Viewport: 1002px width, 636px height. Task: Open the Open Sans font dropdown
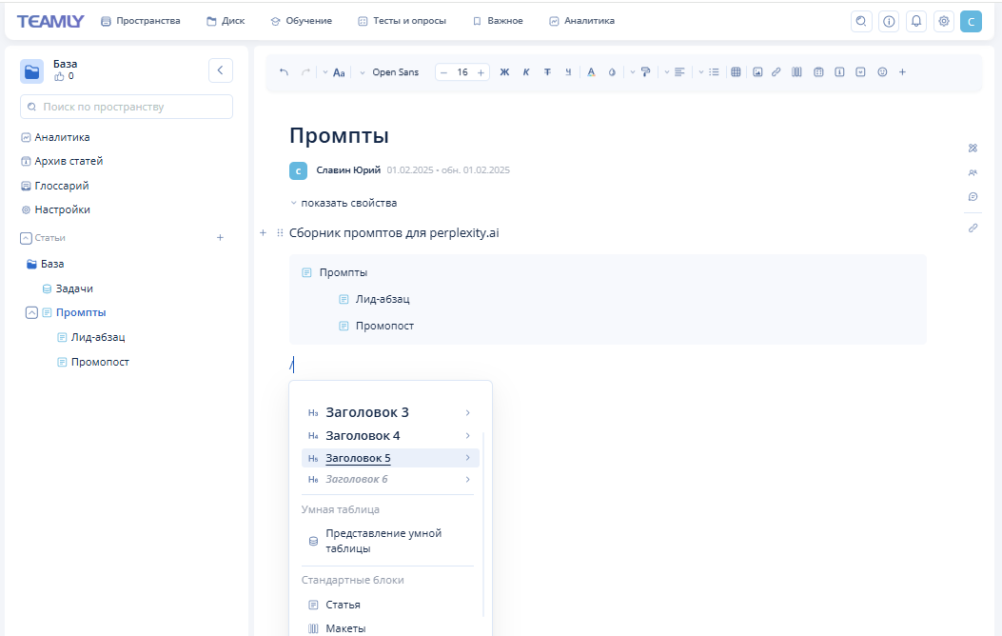(x=394, y=72)
